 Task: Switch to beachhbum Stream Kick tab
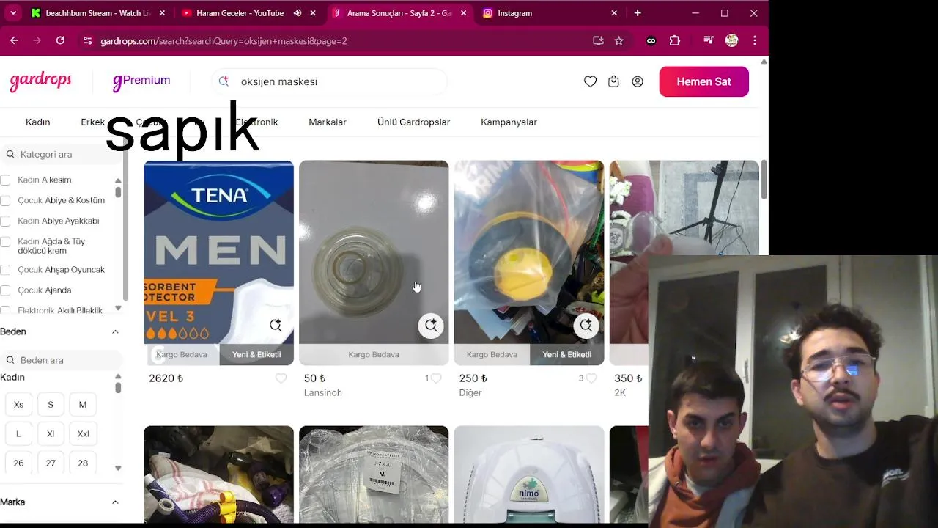click(x=98, y=13)
